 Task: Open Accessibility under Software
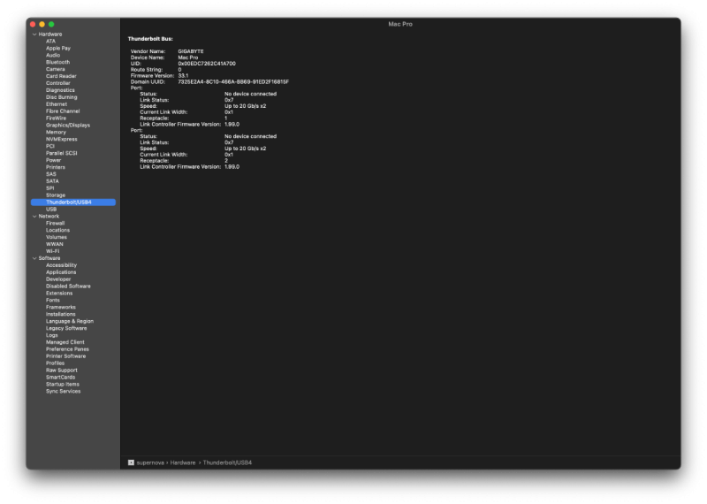[x=61, y=265]
